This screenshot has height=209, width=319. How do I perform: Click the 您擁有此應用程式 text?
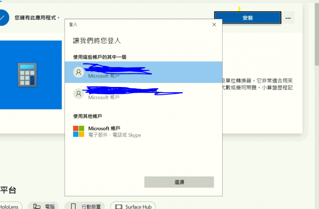click(37, 18)
